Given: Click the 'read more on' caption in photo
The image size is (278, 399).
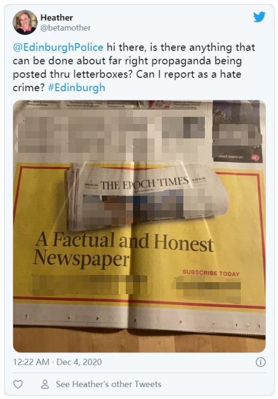Looking at the screenshot, I should pos(231,156).
